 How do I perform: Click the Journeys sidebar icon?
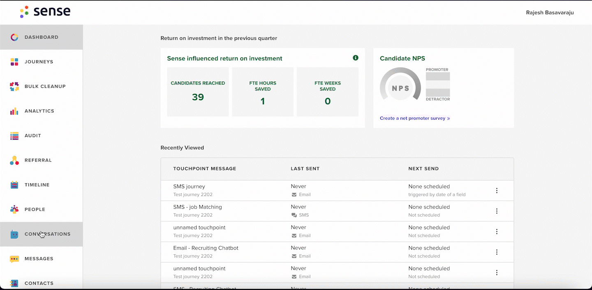pyautogui.click(x=14, y=62)
